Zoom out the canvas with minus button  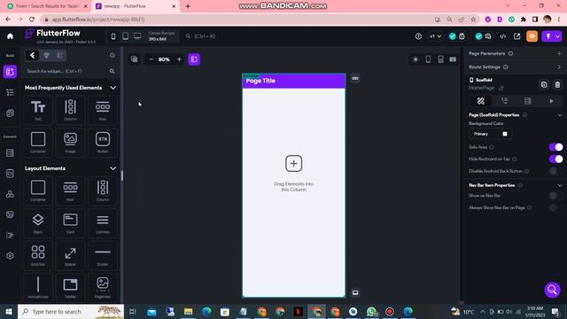click(x=151, y=59)
